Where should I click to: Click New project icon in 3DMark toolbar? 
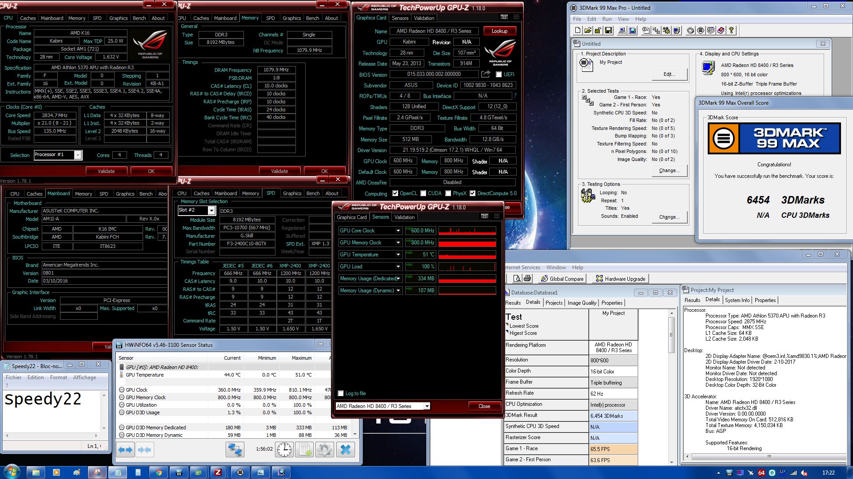(x=578, y=30)
